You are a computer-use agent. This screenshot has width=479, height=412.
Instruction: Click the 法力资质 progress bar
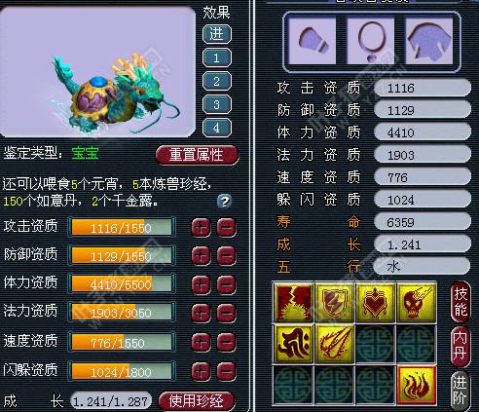coord(122,313)
